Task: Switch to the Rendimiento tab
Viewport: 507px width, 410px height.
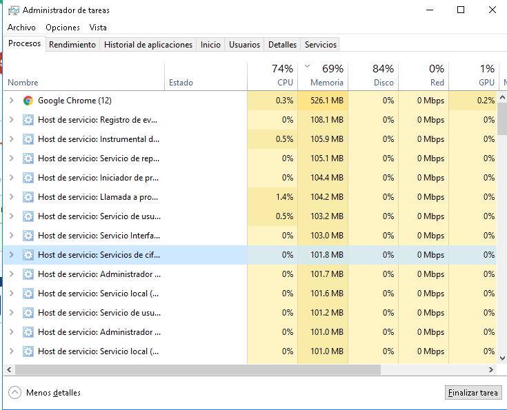Action: pyautogui.click(x=72, y=45)
